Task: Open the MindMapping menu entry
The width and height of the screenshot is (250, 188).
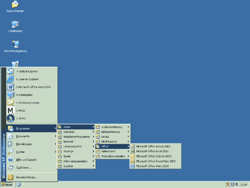Action: click(x=112, y=142)
